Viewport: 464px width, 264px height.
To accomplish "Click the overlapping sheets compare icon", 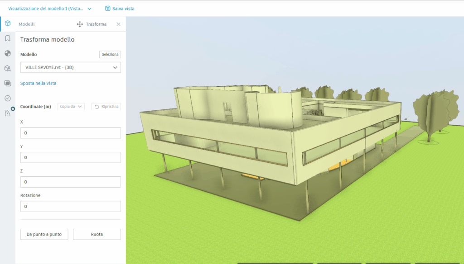I will point(8,83).
